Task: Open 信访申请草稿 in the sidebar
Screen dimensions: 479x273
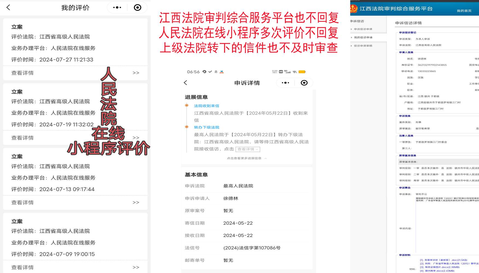Action: pos(363,46)
